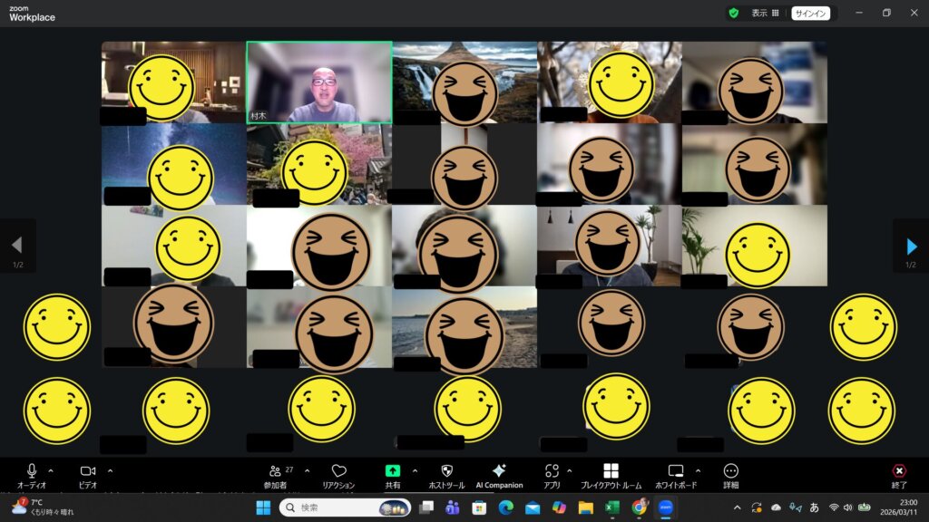Image resolution: width=929 pixels, height=522 pixels.
Task: Open ブレイクアウトルーム breakout rooms
Action: coord(611,471)
